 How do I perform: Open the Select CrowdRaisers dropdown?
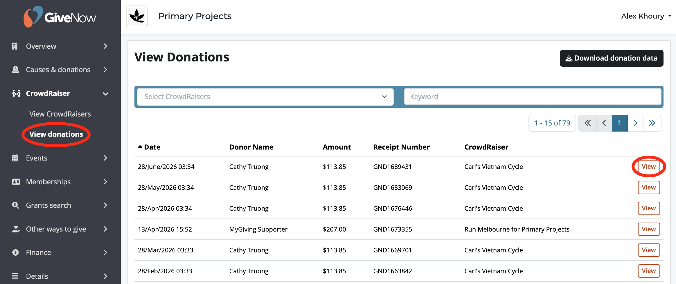tap(265, 97)
